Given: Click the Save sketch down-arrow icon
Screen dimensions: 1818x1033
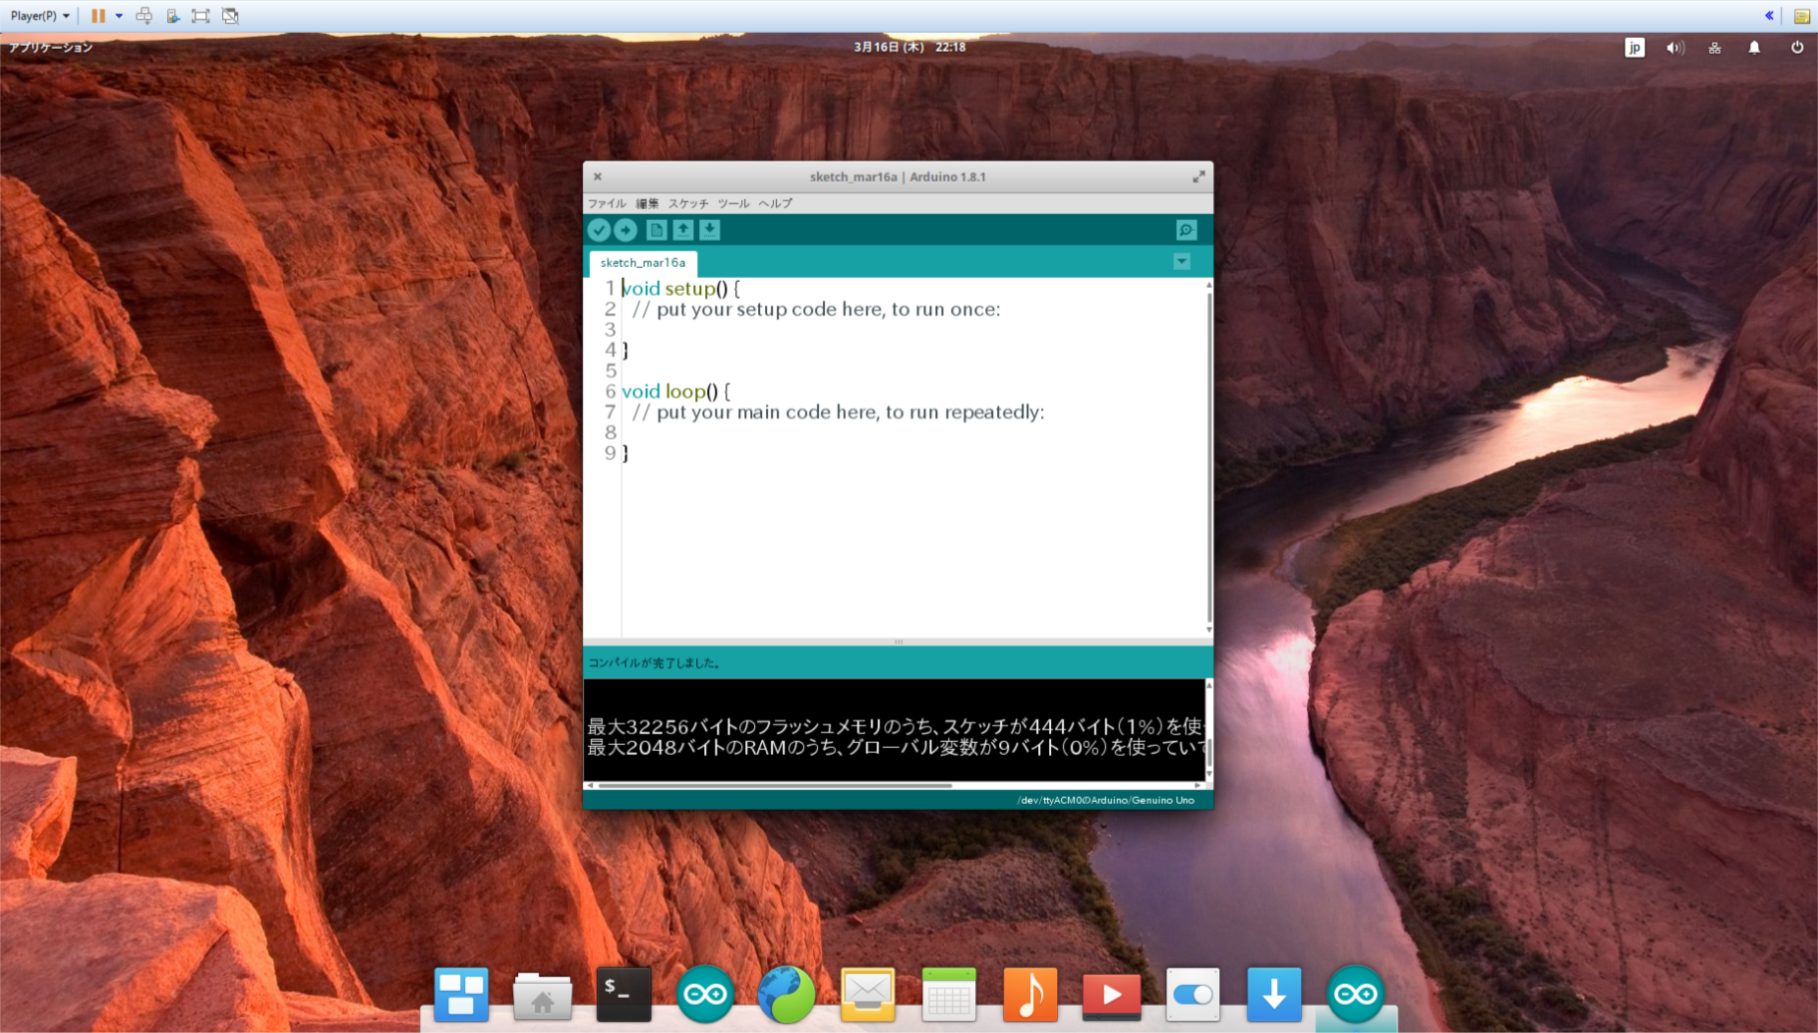Looking at the screenshot, I should pos(709,230).
